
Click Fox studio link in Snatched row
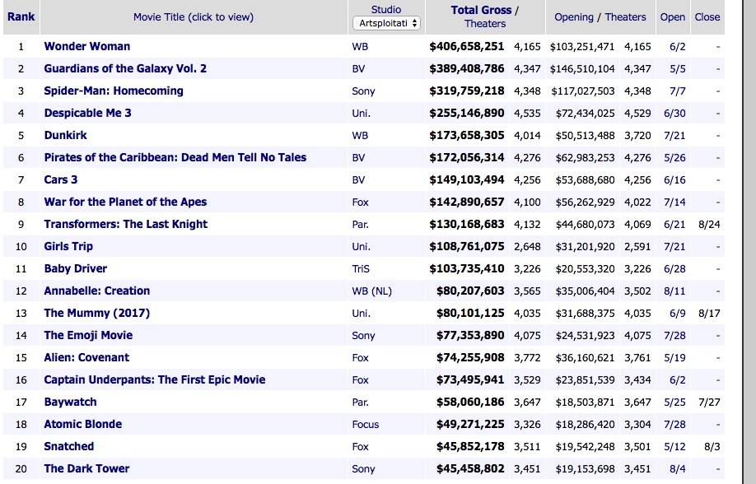(x=360, y=446)
